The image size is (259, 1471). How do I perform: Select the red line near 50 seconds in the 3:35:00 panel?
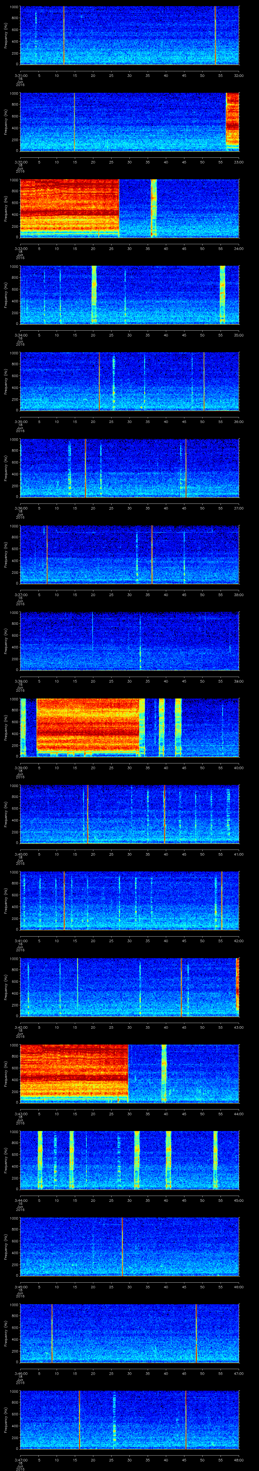(x=204, y=382)
